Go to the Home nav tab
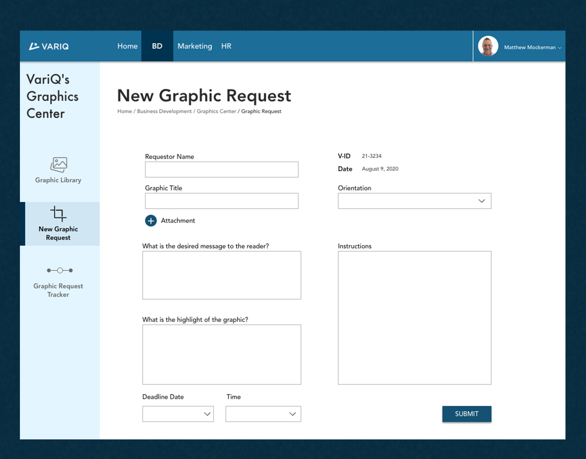This screenshot has height=459, width=586. pyautogui.click(x=127, y=46)
